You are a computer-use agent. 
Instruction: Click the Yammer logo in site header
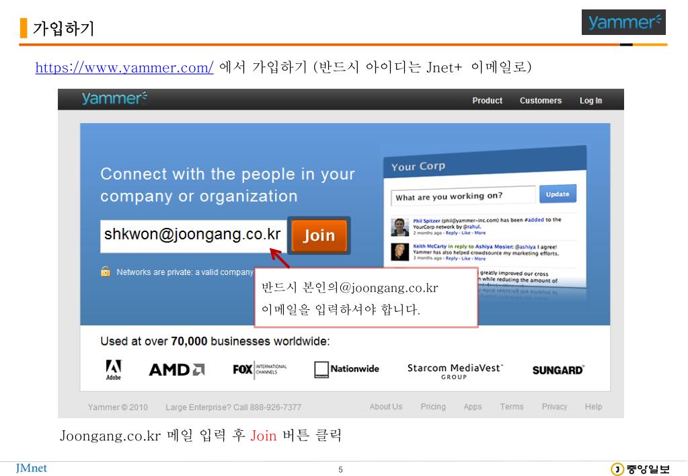114,98
